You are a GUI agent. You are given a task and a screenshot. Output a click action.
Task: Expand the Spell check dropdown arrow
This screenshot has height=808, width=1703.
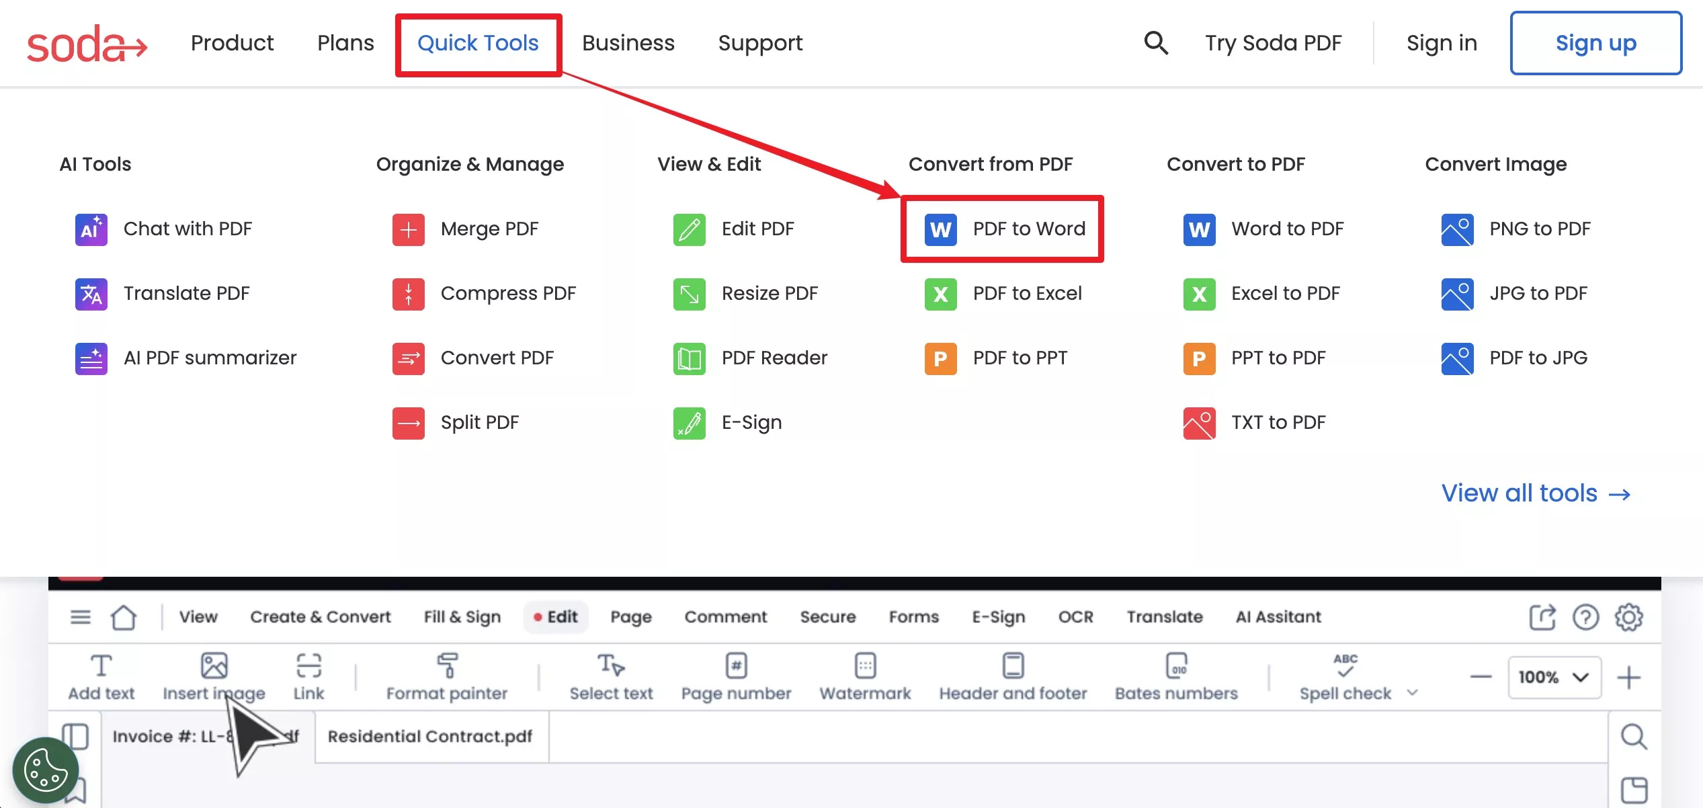[x=1413, y=692]
